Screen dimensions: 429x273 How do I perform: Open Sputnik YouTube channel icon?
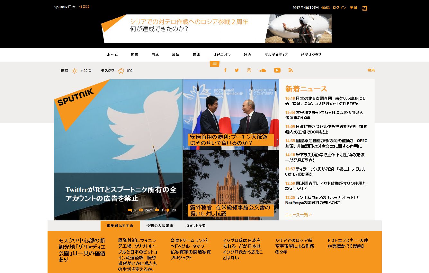(277, 70)
